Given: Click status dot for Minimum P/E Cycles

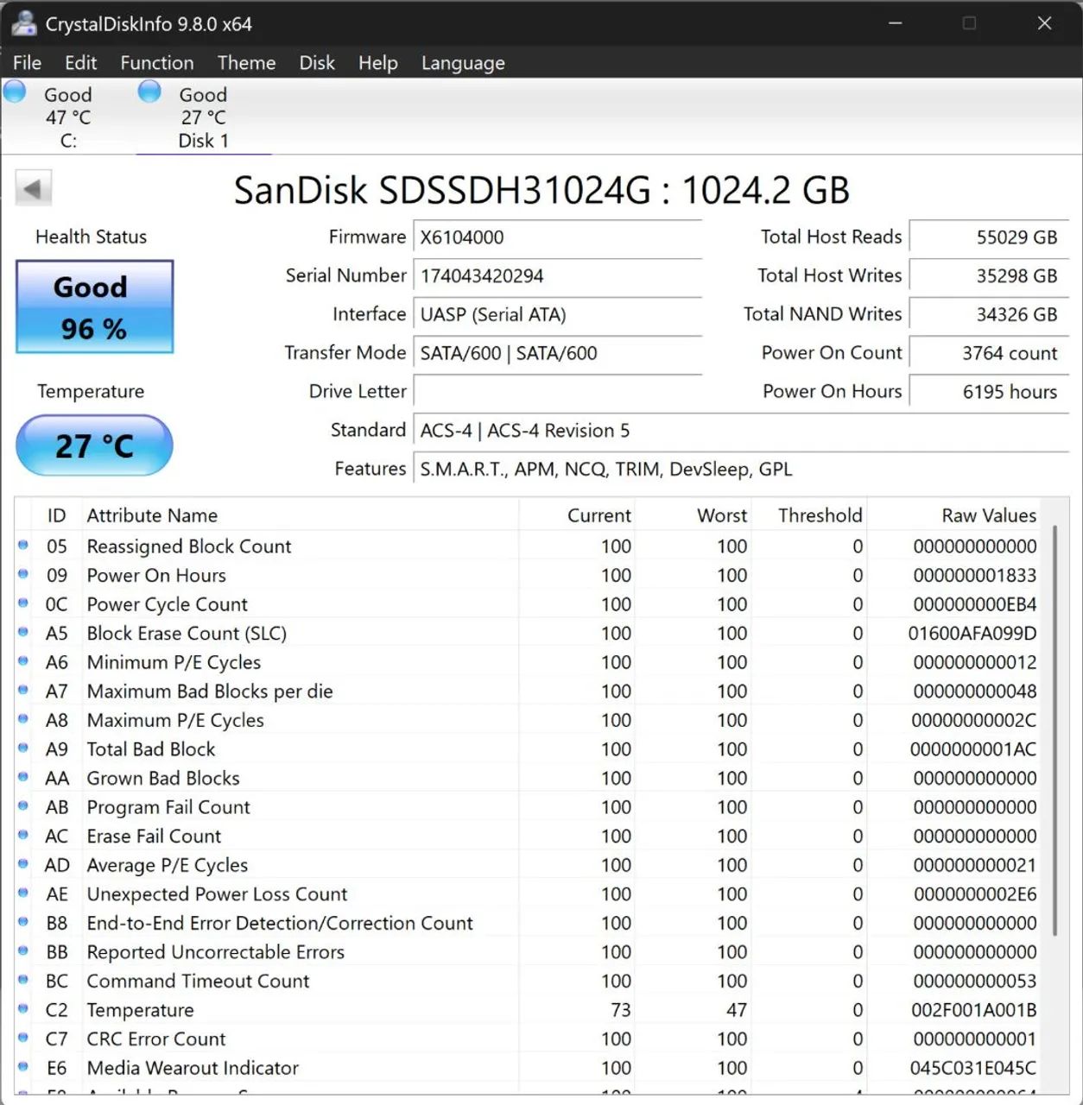Looking at the screenshot, I should point(23,660).
